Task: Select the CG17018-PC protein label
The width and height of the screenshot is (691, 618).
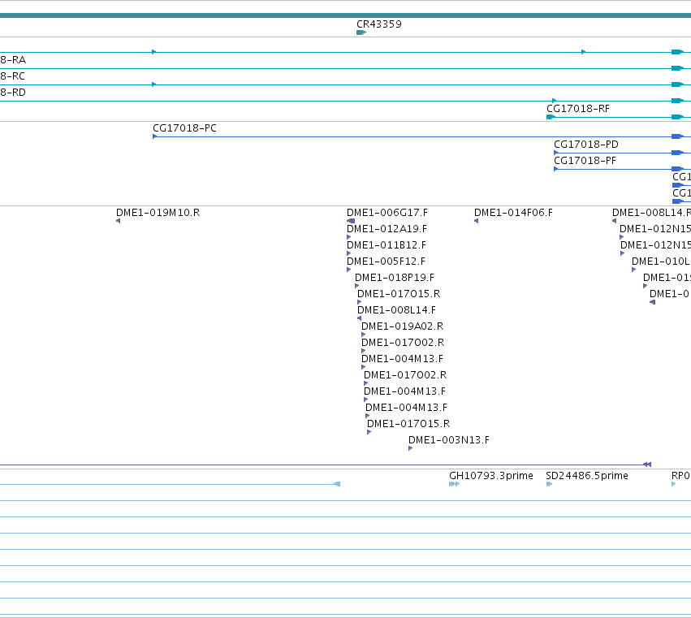Action: [184, 128]
